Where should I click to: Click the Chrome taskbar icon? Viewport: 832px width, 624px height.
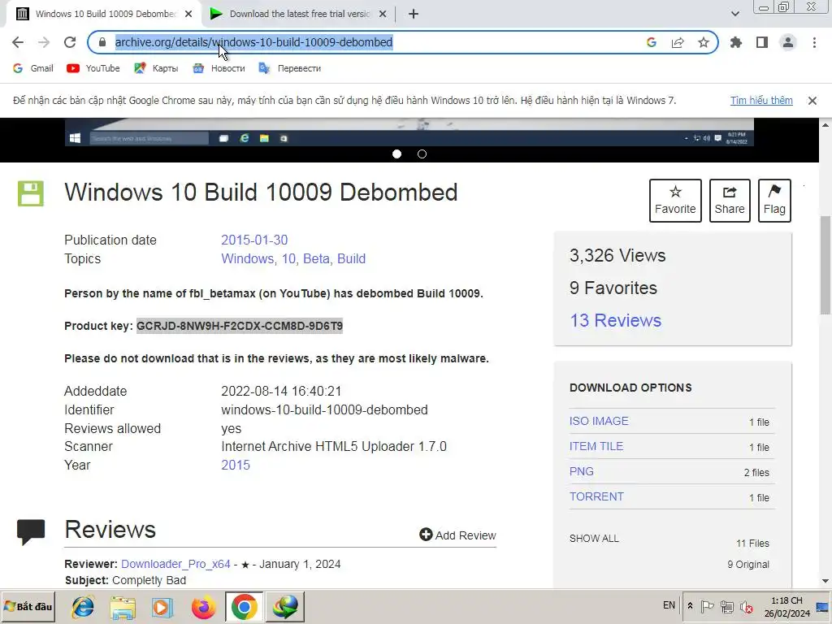coord(244,607)
